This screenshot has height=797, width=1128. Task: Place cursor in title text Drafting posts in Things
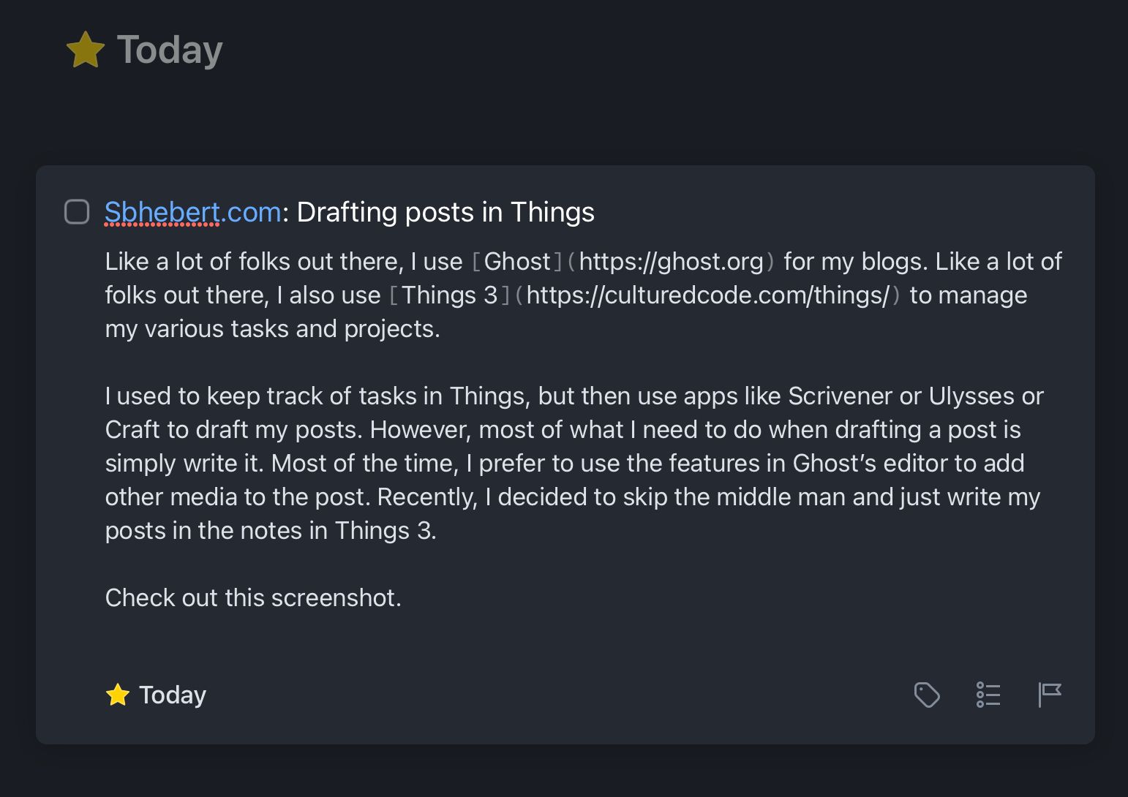[445, 212]
